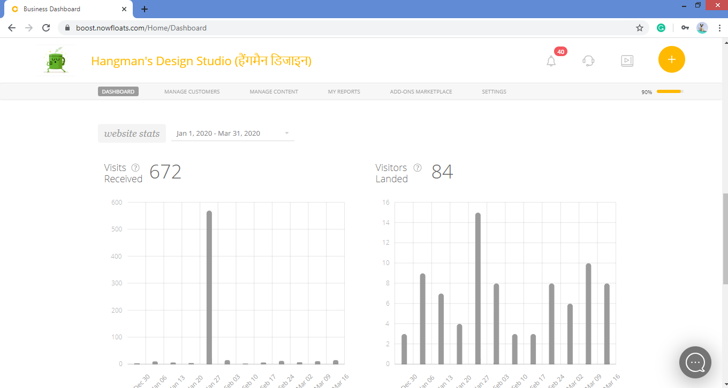Open the Chrome three-dot menu
Image resolution: width=728 pixels, height=388 pixels.
coord(719,28)
